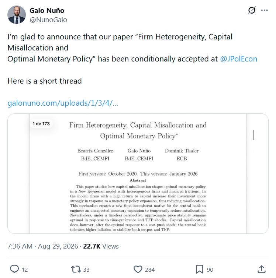
Task: Click the 33 reposts count
Action: (x=86, y=270)
